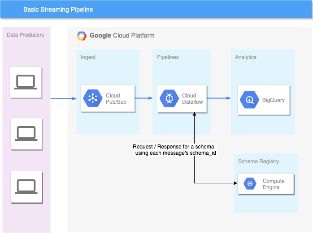Click the Compute Engine text label

pyautogui.click(x=274, y=184)
